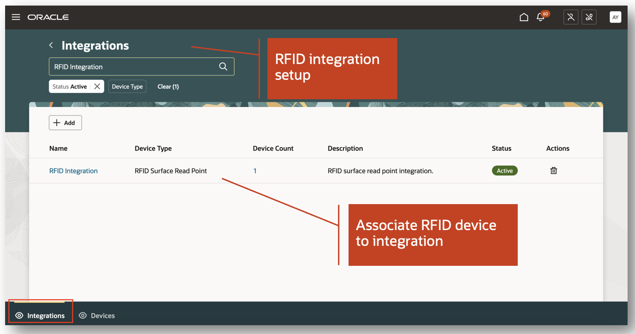
Task: Click the search magnifier icon
Action: 223,67
